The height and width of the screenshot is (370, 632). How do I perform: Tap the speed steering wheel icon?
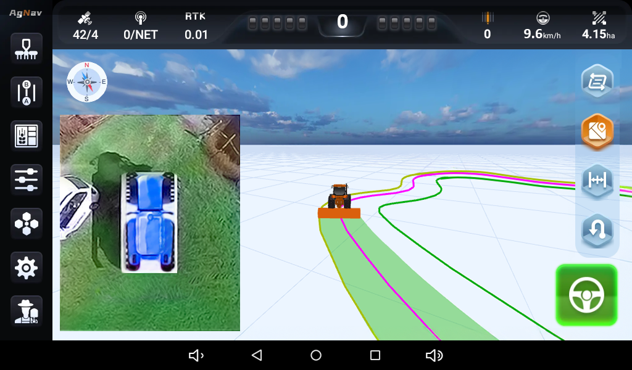pyautogui.click(x=543, y=18)
